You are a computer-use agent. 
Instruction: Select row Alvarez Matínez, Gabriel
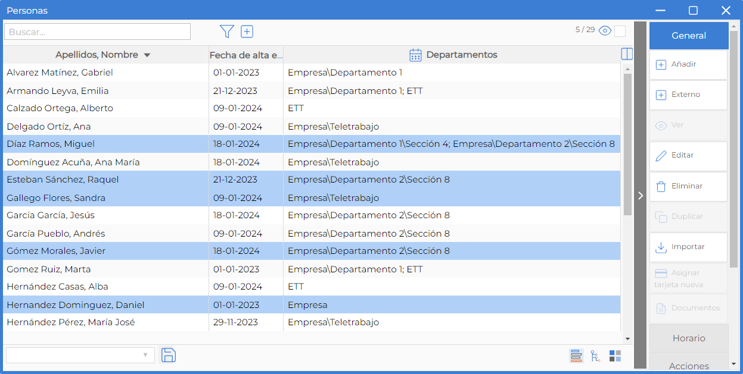(312, 73)
